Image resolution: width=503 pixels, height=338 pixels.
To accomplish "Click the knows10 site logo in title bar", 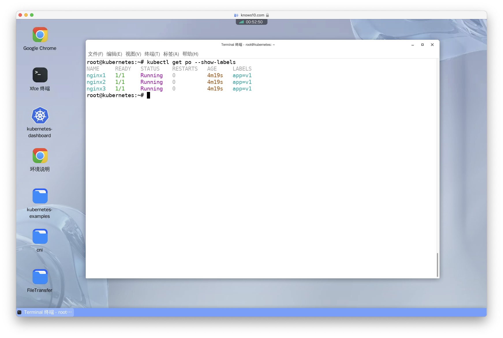I will (236, 15).
